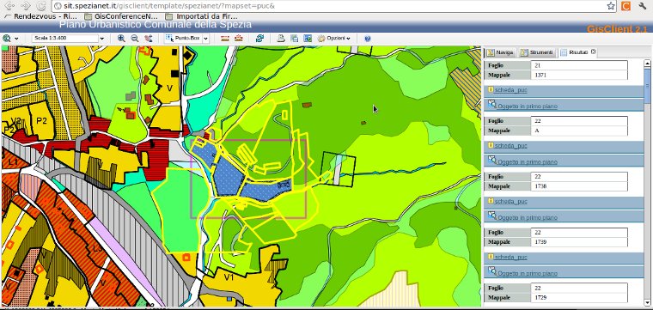Screen dimensions: 653x310
Task: Open the Scala 1:3.400 dropdown arrow
Action: point(102,39)
